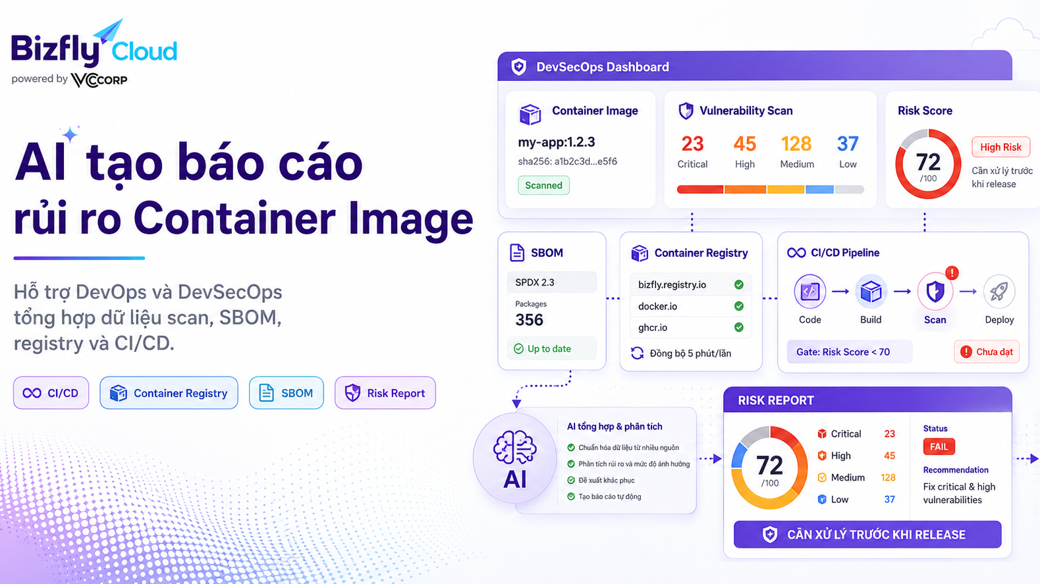This screenshot has height=584, width=1040.
Task: Click the DevSecOps Dashboard shield icon
Action: pyautogui.click(x=519, y=66)
